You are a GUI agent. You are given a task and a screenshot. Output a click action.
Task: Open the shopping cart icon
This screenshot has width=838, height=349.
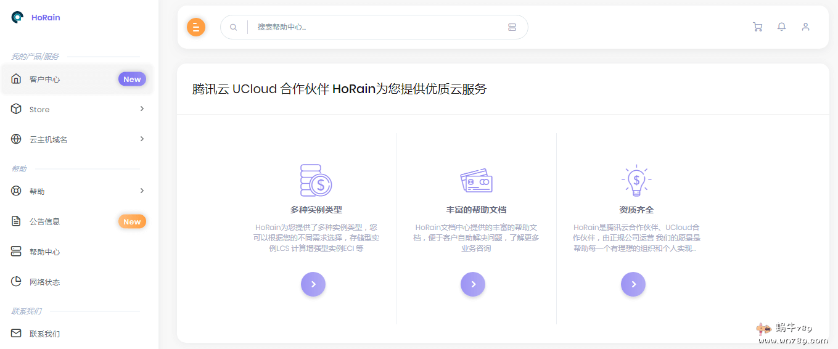(757, 27)
